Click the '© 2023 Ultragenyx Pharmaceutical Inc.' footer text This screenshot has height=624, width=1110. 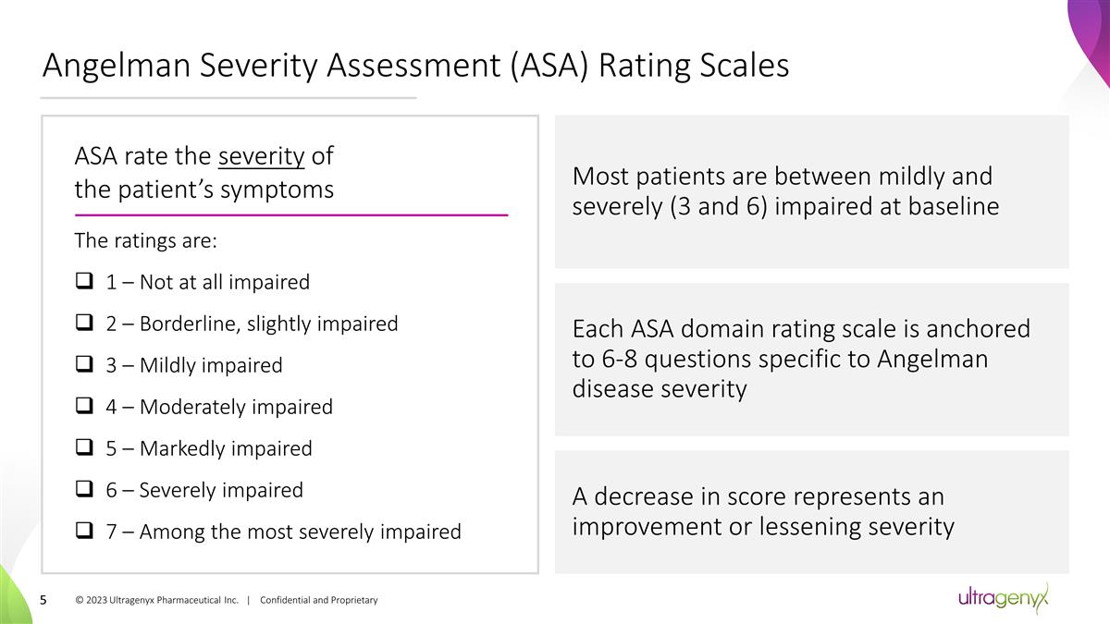[156, 601]
